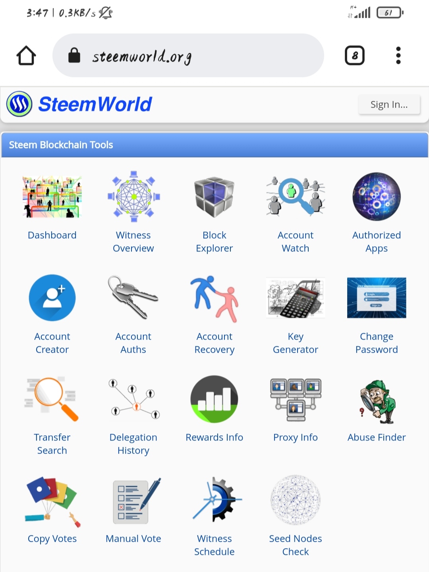This screenshot has height=572, width=429.
Task: Click the Rewards Info text link
Action: (x=214, y=437)
